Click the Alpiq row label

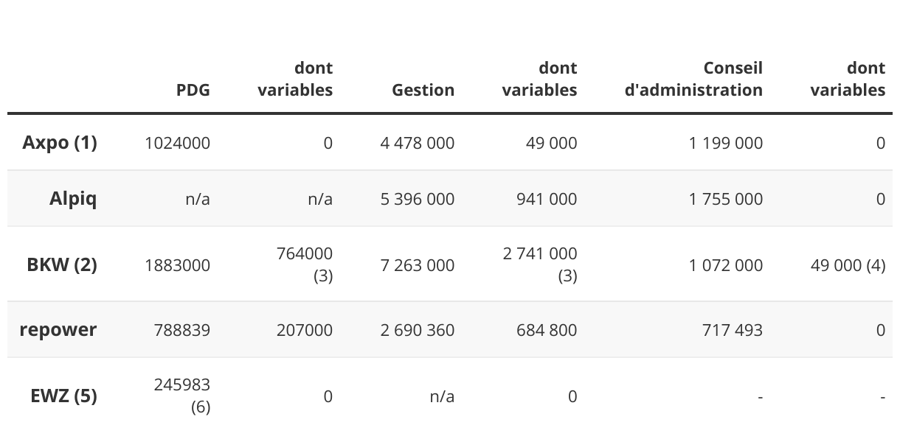point(73,199)
